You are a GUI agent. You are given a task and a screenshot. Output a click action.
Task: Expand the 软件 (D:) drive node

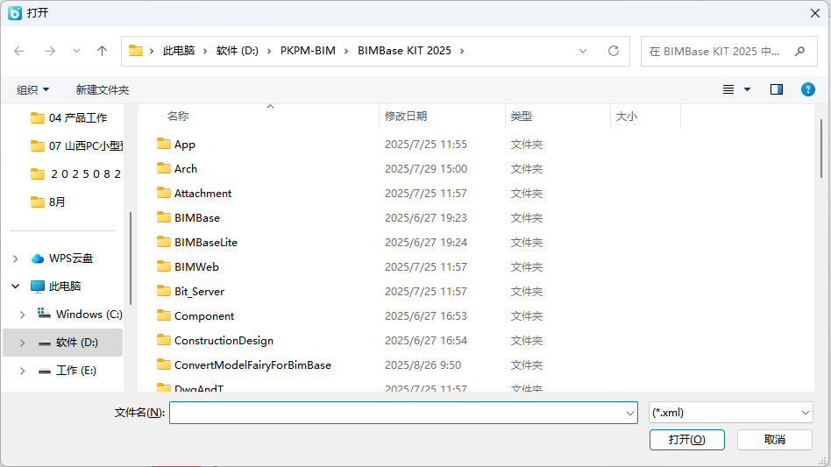click(x=22, y=343)
